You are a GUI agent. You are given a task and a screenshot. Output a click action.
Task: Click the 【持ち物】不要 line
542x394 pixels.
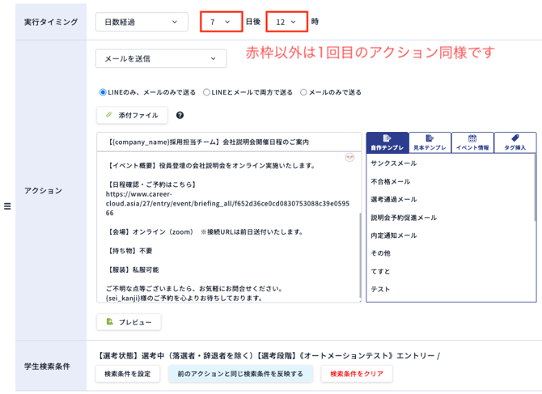pyautogui.click(x=129, y=251)
